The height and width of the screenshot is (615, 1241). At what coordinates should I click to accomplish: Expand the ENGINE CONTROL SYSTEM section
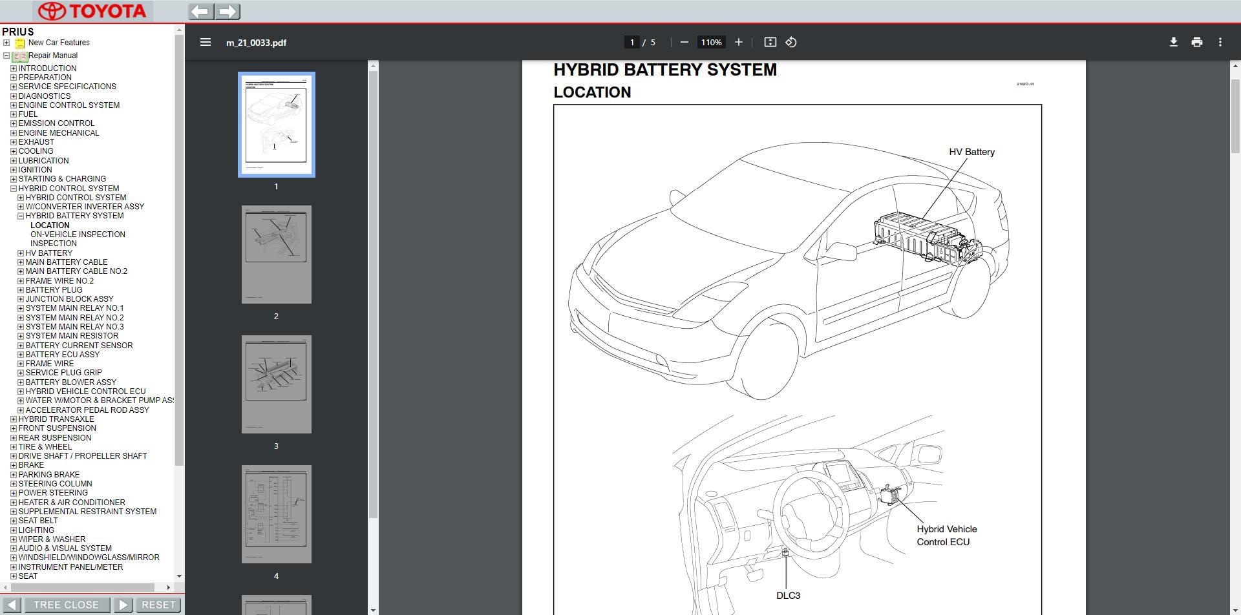pyautogui.click(x=14, y=105)
